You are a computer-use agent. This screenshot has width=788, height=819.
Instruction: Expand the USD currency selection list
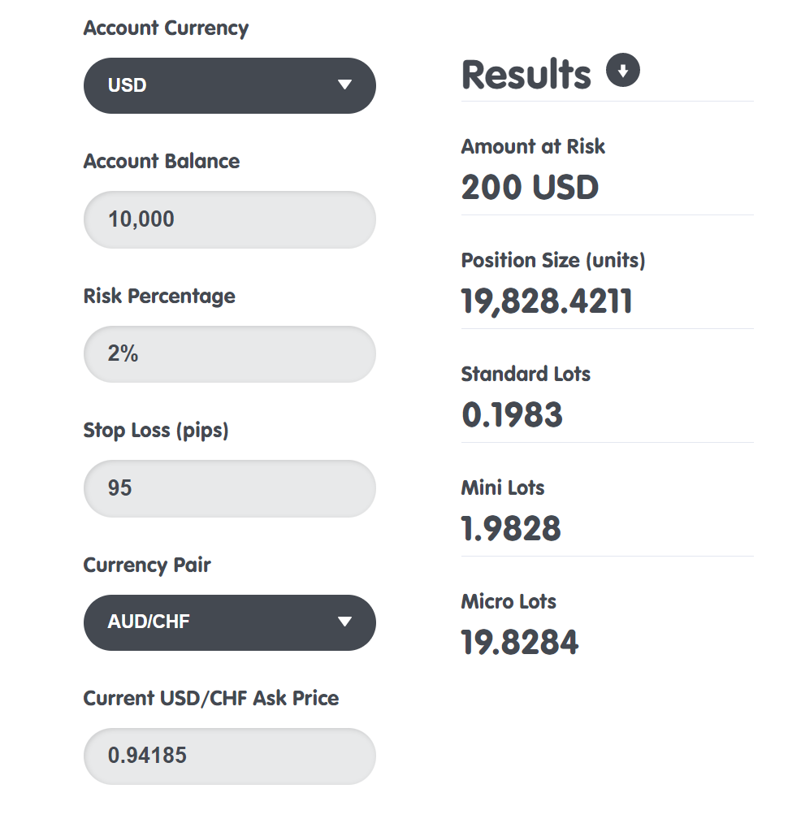229,85
